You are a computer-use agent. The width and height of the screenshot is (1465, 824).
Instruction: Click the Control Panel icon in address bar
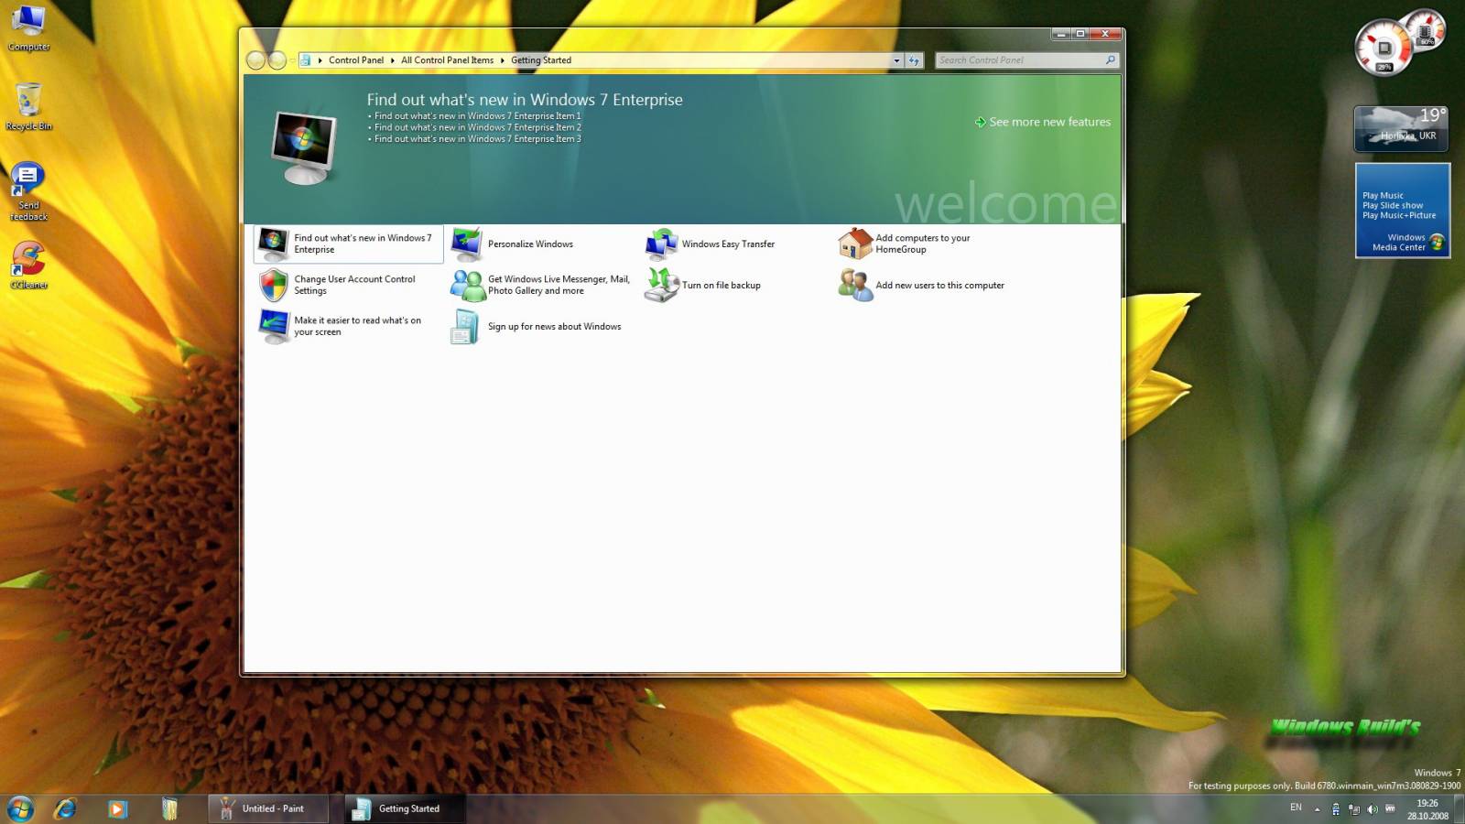click(306, 60)
